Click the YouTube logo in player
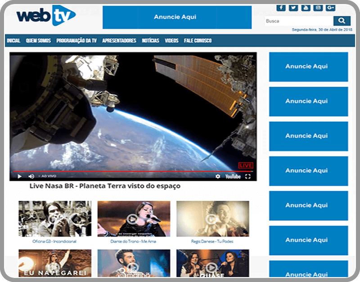This screenshot has height=282, width=360. (x=233, y=176)
